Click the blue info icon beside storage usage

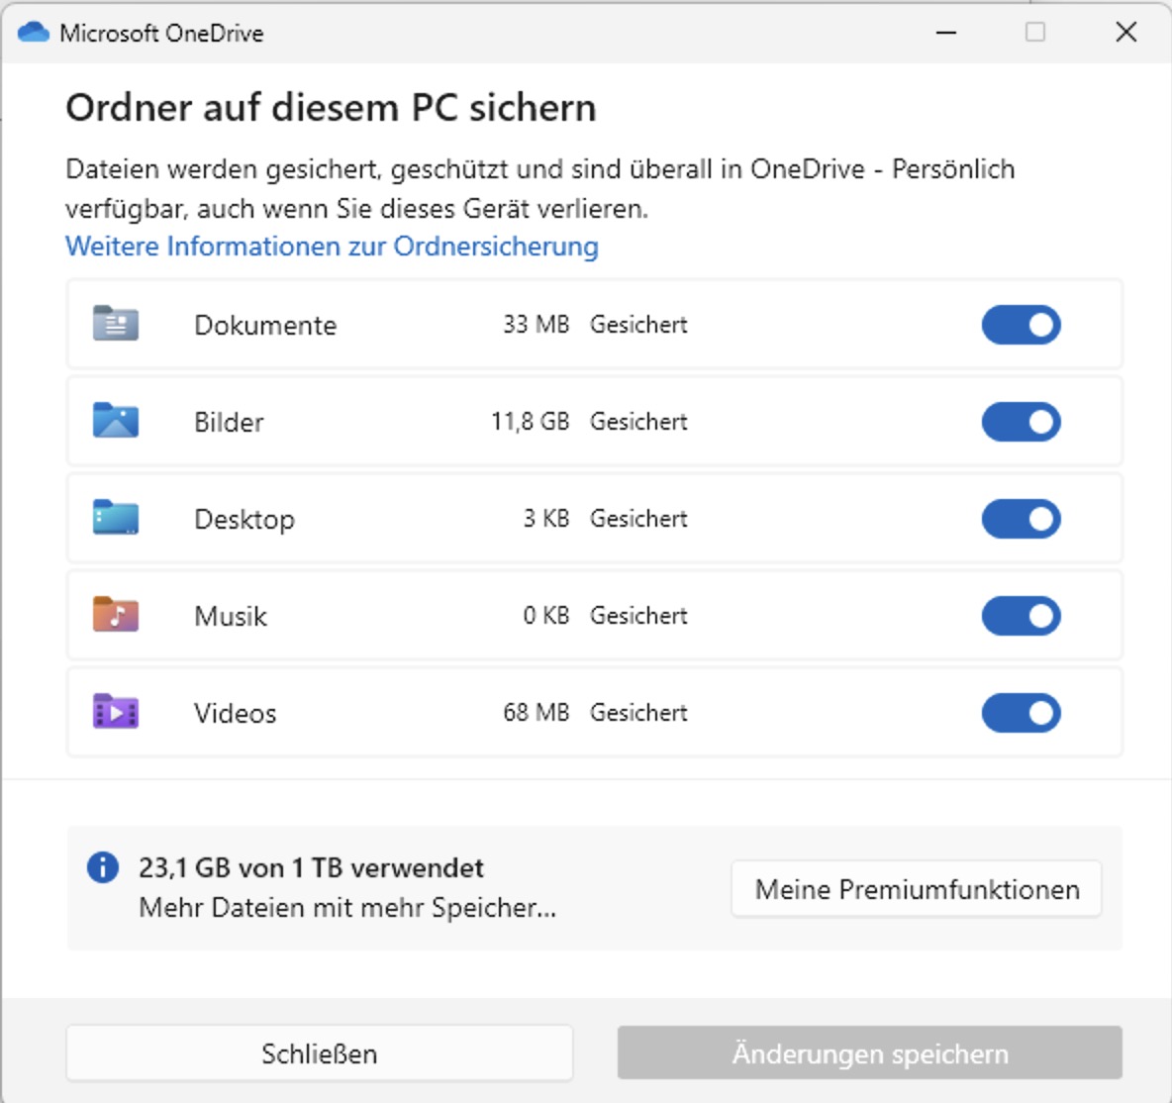[x=103, y=868]
